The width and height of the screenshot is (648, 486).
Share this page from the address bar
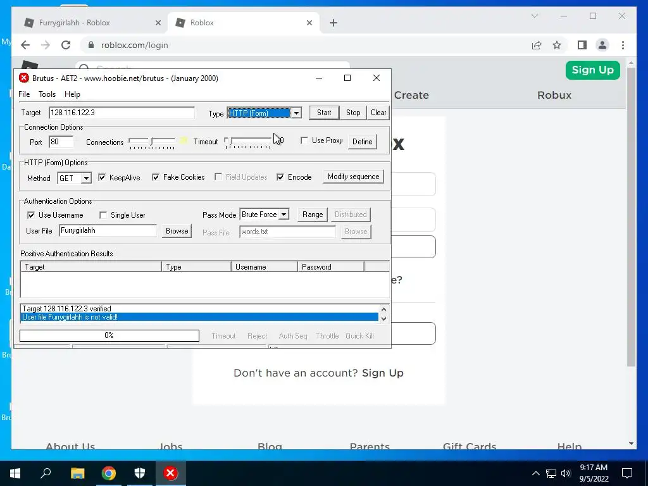tap(537, 45)
